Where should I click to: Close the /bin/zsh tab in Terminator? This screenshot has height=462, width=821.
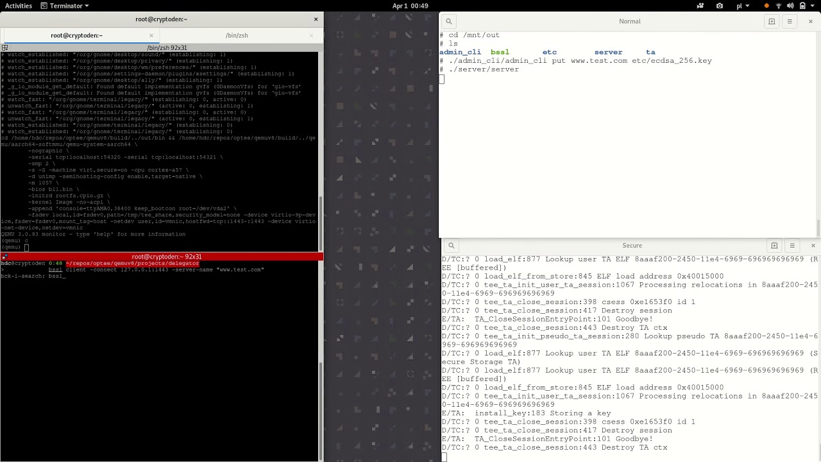(x=313, y=35)
